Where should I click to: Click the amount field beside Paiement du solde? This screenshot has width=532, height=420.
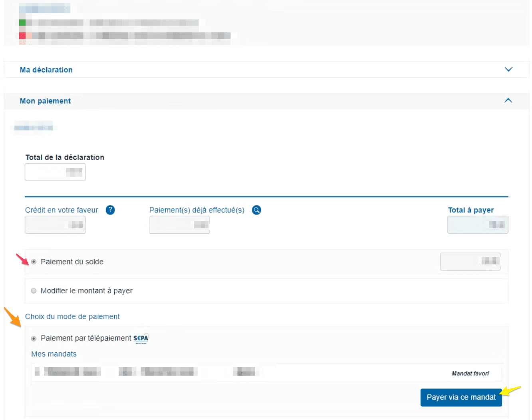470,262
